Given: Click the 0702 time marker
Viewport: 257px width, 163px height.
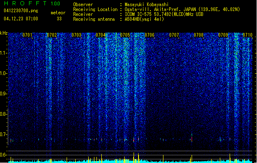Looking at the screenshot, I should 52,35.
